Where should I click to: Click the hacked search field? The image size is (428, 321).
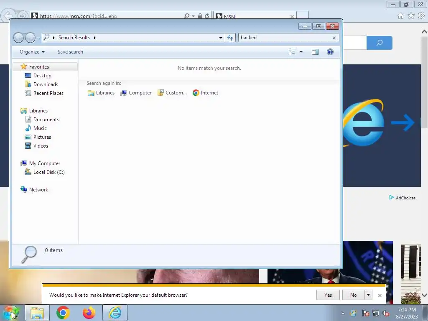point(285,38)
